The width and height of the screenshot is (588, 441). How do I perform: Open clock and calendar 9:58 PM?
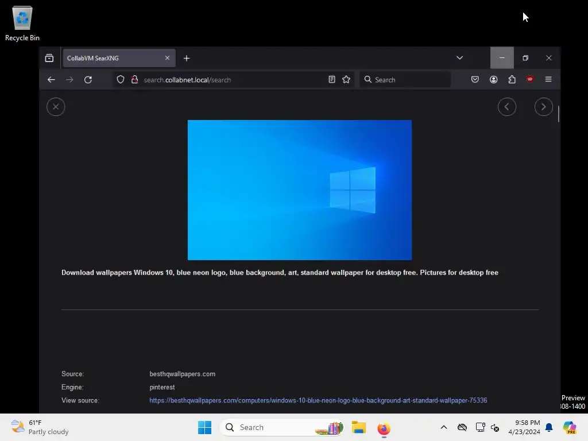click(524, 427)
